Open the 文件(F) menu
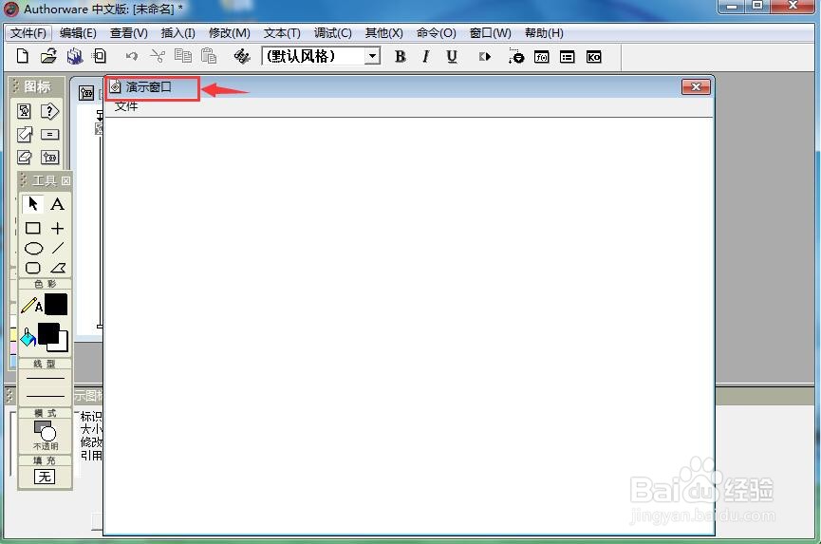The height and width of the screenshot is (544, 821). pos(28,33)
